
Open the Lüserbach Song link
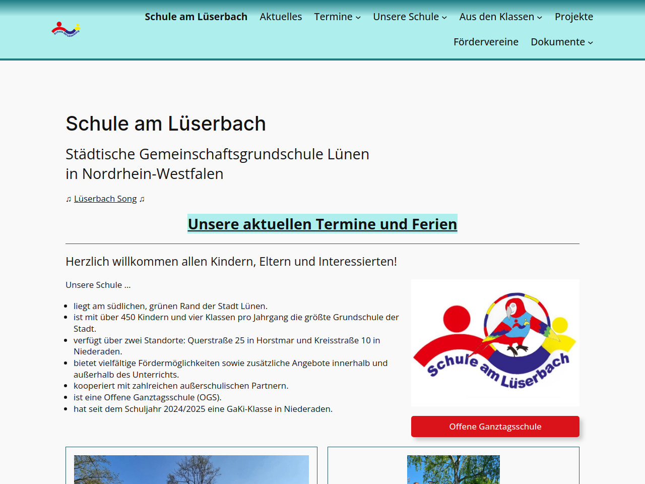(x=105, y=199)
